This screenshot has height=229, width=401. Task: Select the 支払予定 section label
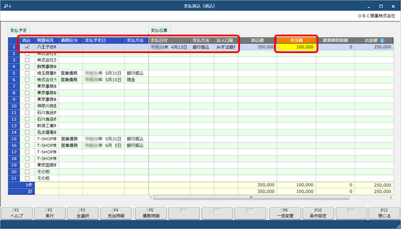click(19, 30)
